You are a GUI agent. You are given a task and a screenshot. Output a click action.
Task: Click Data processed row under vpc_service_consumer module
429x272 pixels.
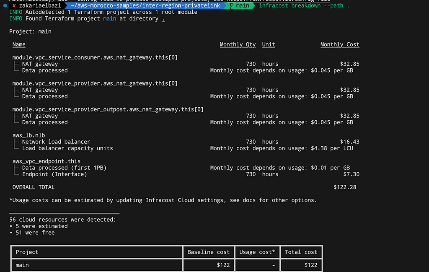coord(45,70)
